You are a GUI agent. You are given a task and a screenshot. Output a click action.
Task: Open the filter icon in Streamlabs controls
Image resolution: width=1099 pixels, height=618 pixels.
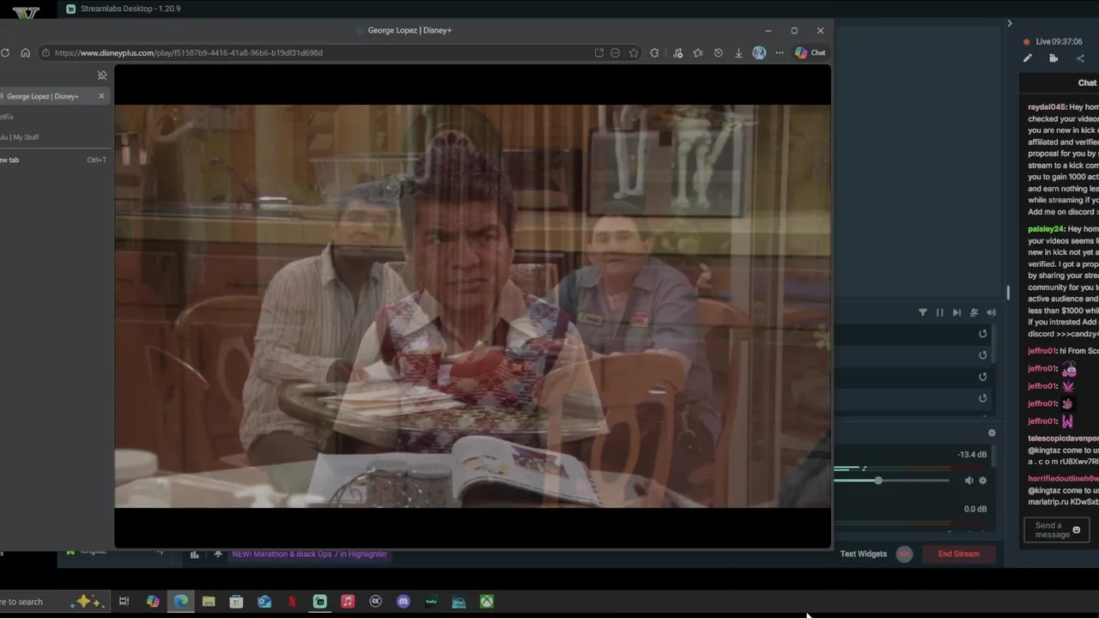pos(923,312)
